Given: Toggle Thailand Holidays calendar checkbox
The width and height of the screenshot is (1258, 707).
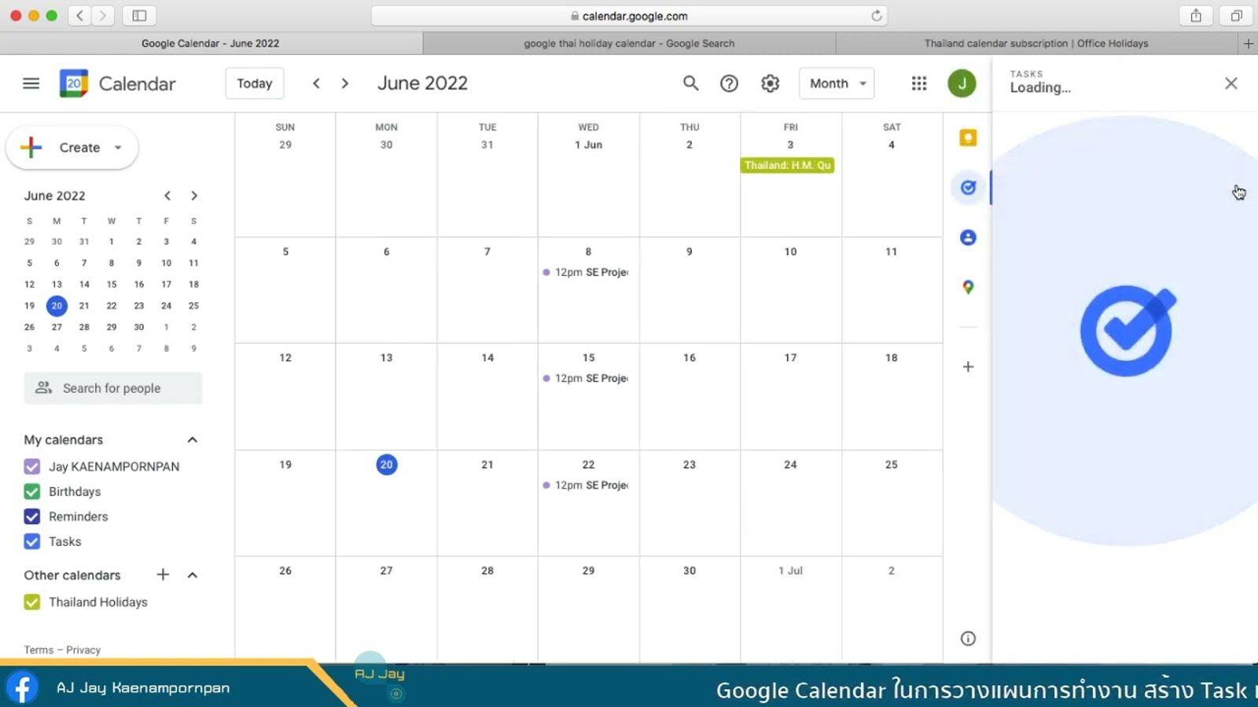Looking at the screenshot, I should (x=31, y=603).
